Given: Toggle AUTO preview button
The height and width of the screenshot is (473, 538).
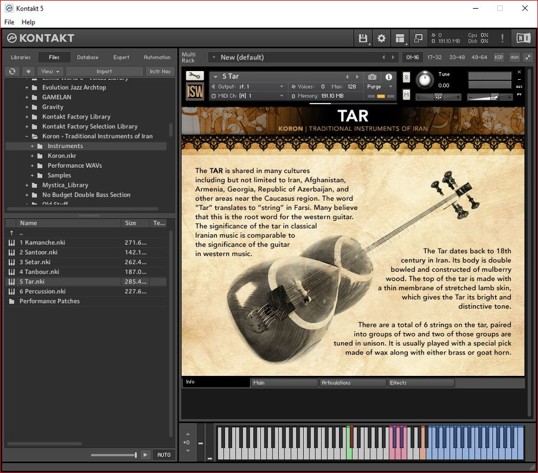Looking at the screenshot, I should (x=164, y=454).
